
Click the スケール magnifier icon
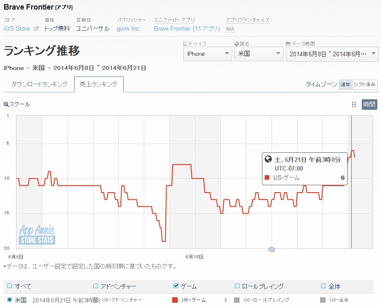point(6,105)
